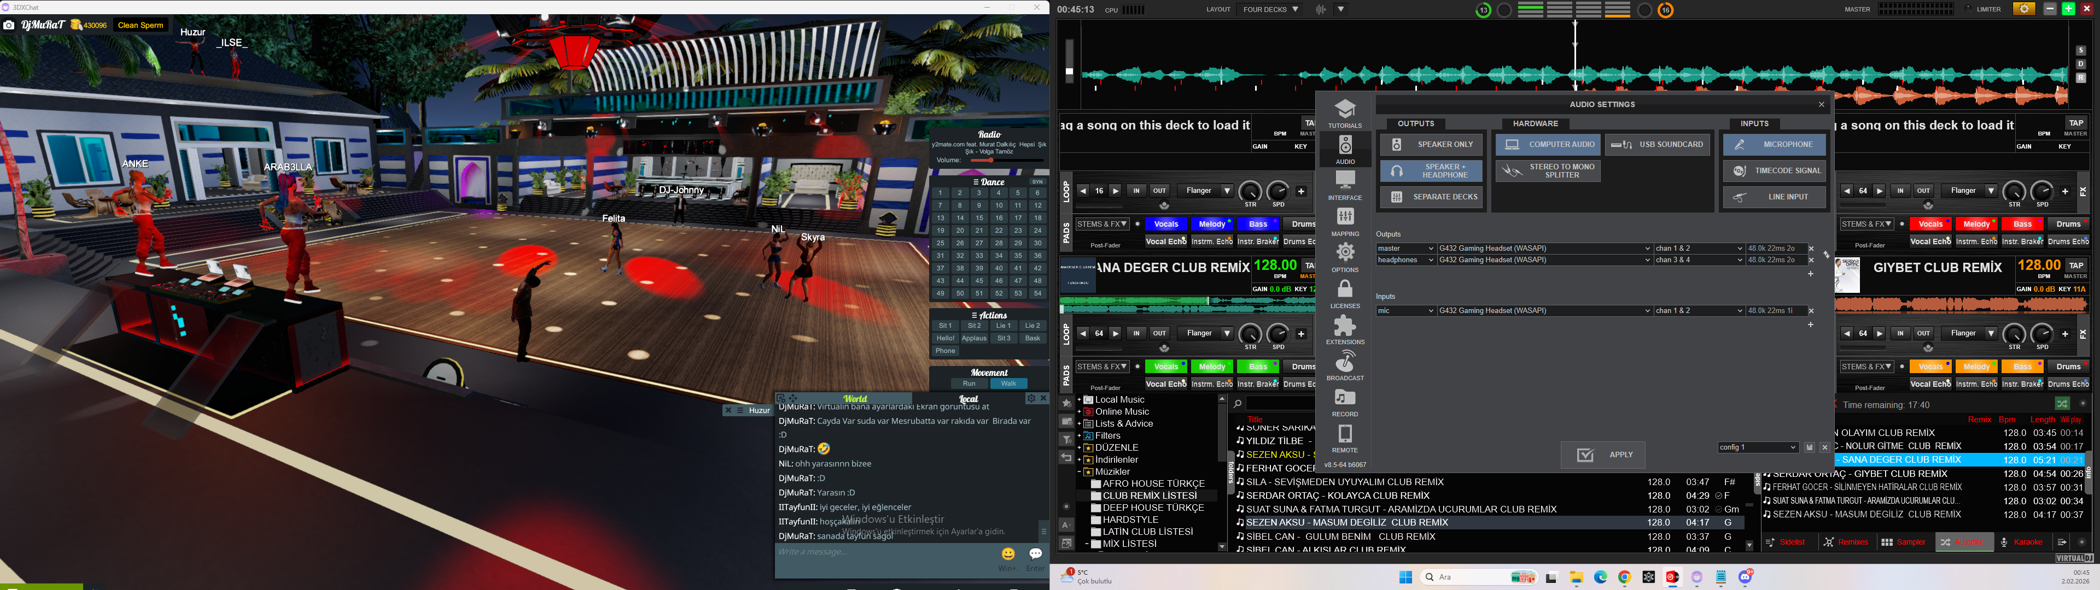Collapse the Müzikler folder tree
The width and height of the screenshot is (2100, 590).
[1080, 472]
